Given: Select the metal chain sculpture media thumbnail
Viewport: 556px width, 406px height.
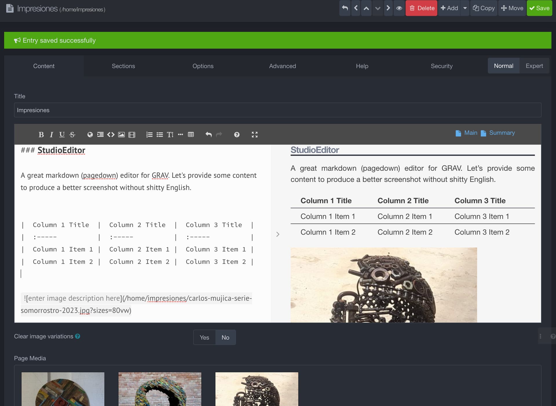Looking at the screenshot, I should [x=257, y=389].
